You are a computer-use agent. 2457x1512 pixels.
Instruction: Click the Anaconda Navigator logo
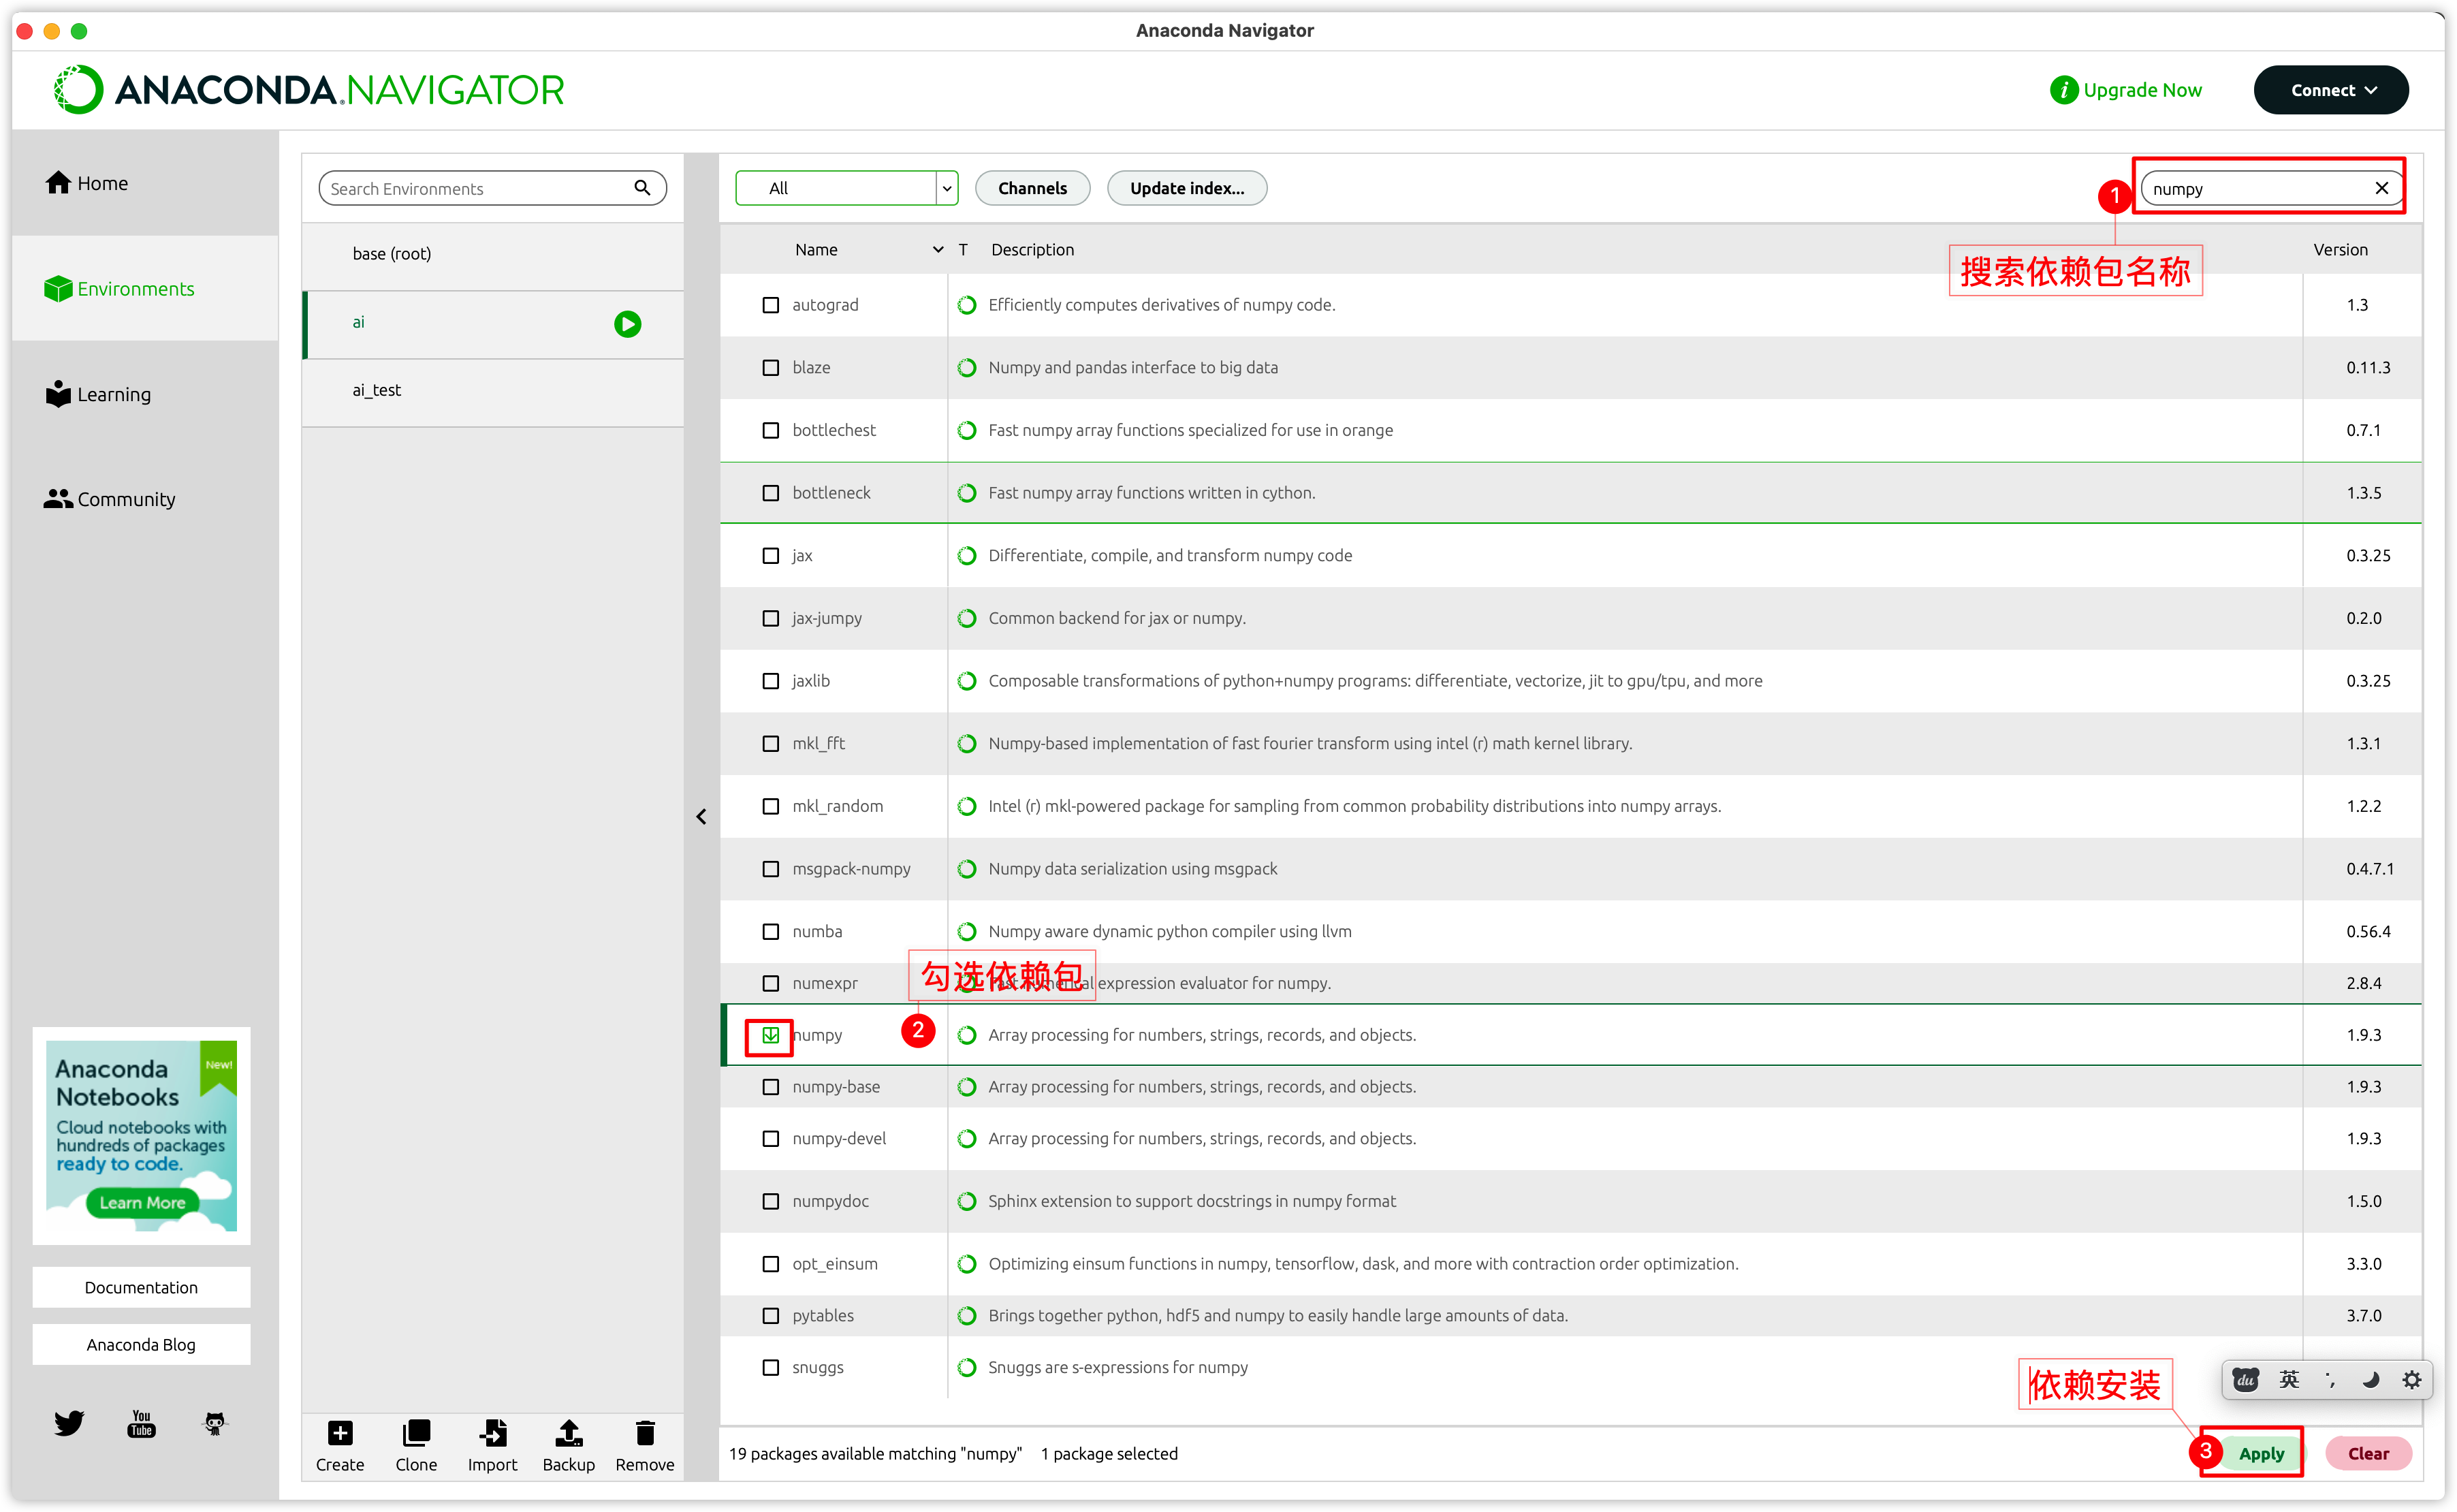click(x=309, y=90)
